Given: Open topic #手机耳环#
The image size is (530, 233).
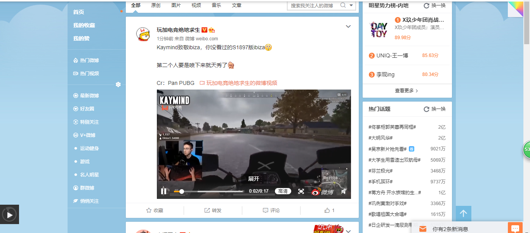Looking at the screenshot, I should tap(381, 181).
